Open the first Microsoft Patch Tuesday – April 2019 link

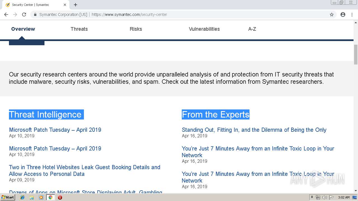[x=55, y=130]
